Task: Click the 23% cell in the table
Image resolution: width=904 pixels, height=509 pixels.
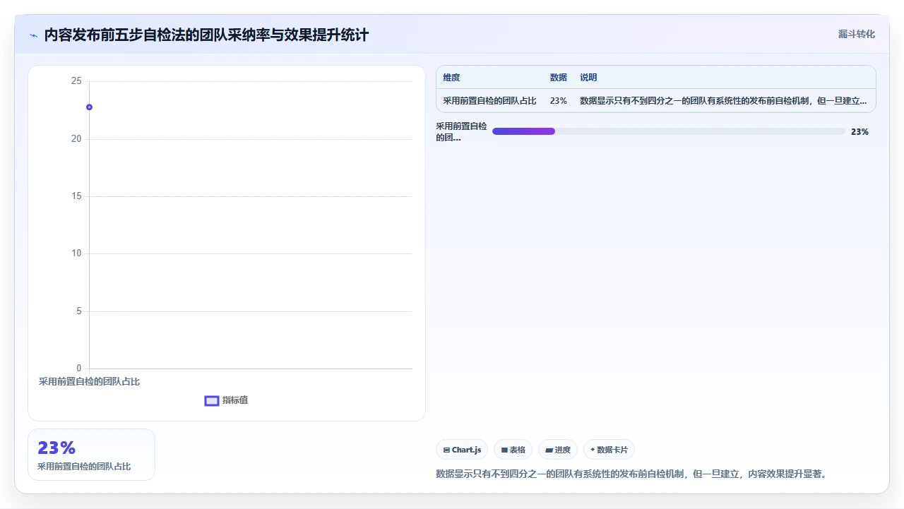Action: [559, 101]
